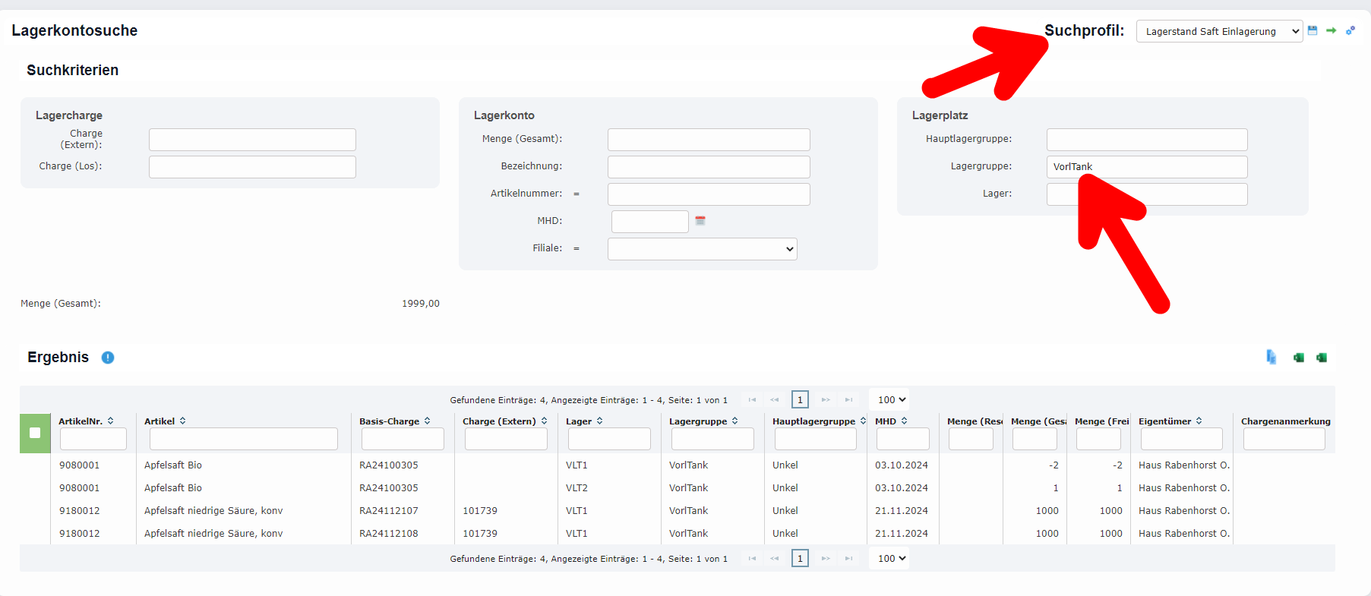Open search profile settings gears icon
This screenshot has height=596, width=1371.
point(1350,30)
